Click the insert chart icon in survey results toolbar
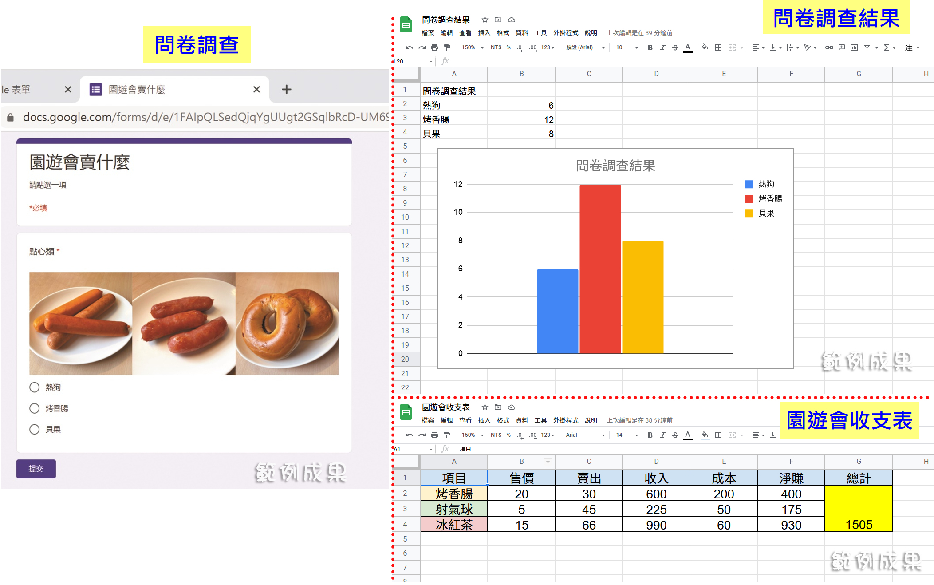934x585 pixels. (854, 47)
